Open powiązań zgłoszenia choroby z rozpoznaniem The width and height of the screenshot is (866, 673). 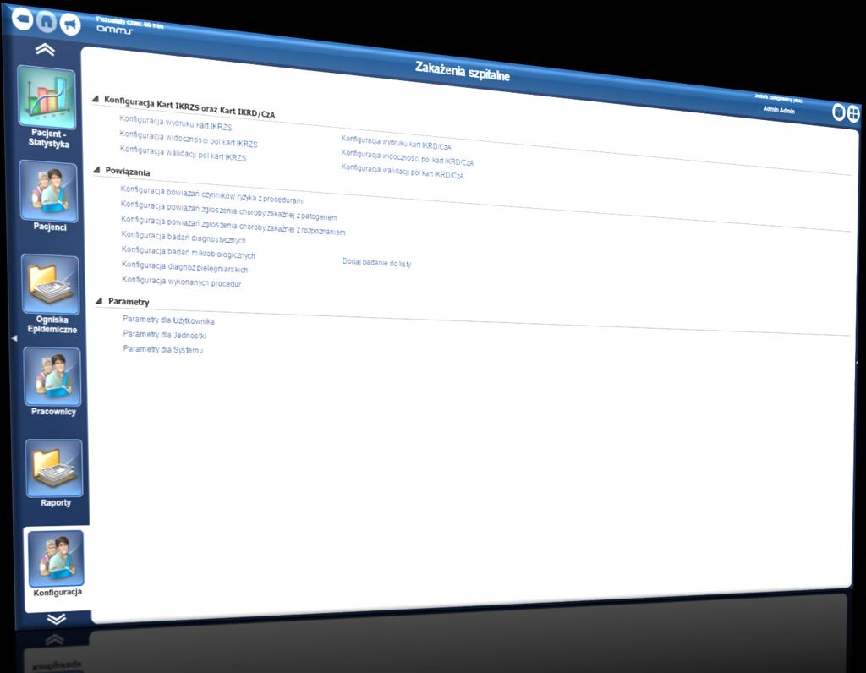pos(233,225)
